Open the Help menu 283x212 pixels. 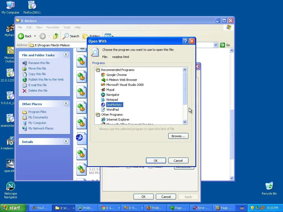tap(77, 27)
